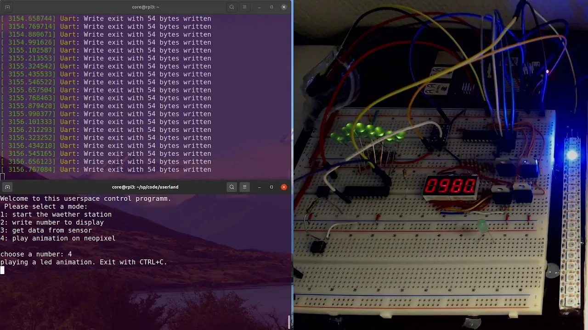The width and height of the screenshot is (588, 330).
Task: Click log line with timestamp 3155.546522
Action: tap(106, 82)
